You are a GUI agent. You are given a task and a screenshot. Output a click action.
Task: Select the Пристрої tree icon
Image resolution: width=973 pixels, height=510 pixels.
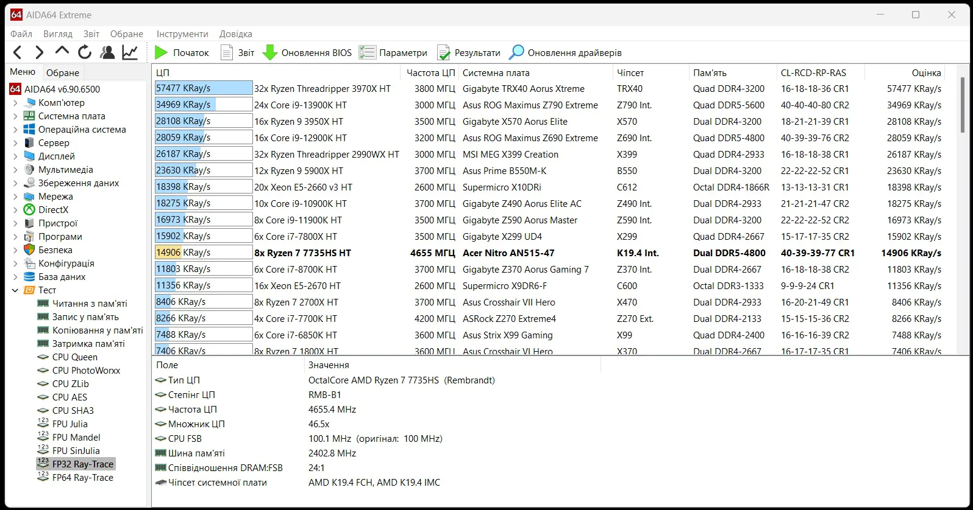point(29,223)
